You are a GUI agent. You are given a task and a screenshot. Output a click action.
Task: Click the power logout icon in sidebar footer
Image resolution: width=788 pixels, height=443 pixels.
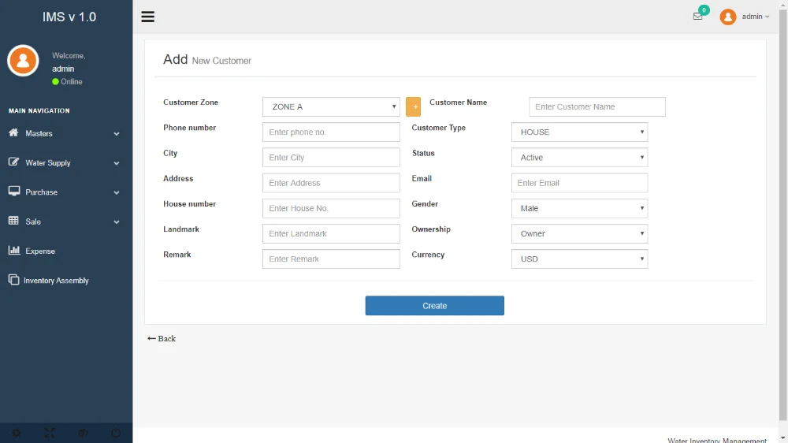click(x=116, y=433)
